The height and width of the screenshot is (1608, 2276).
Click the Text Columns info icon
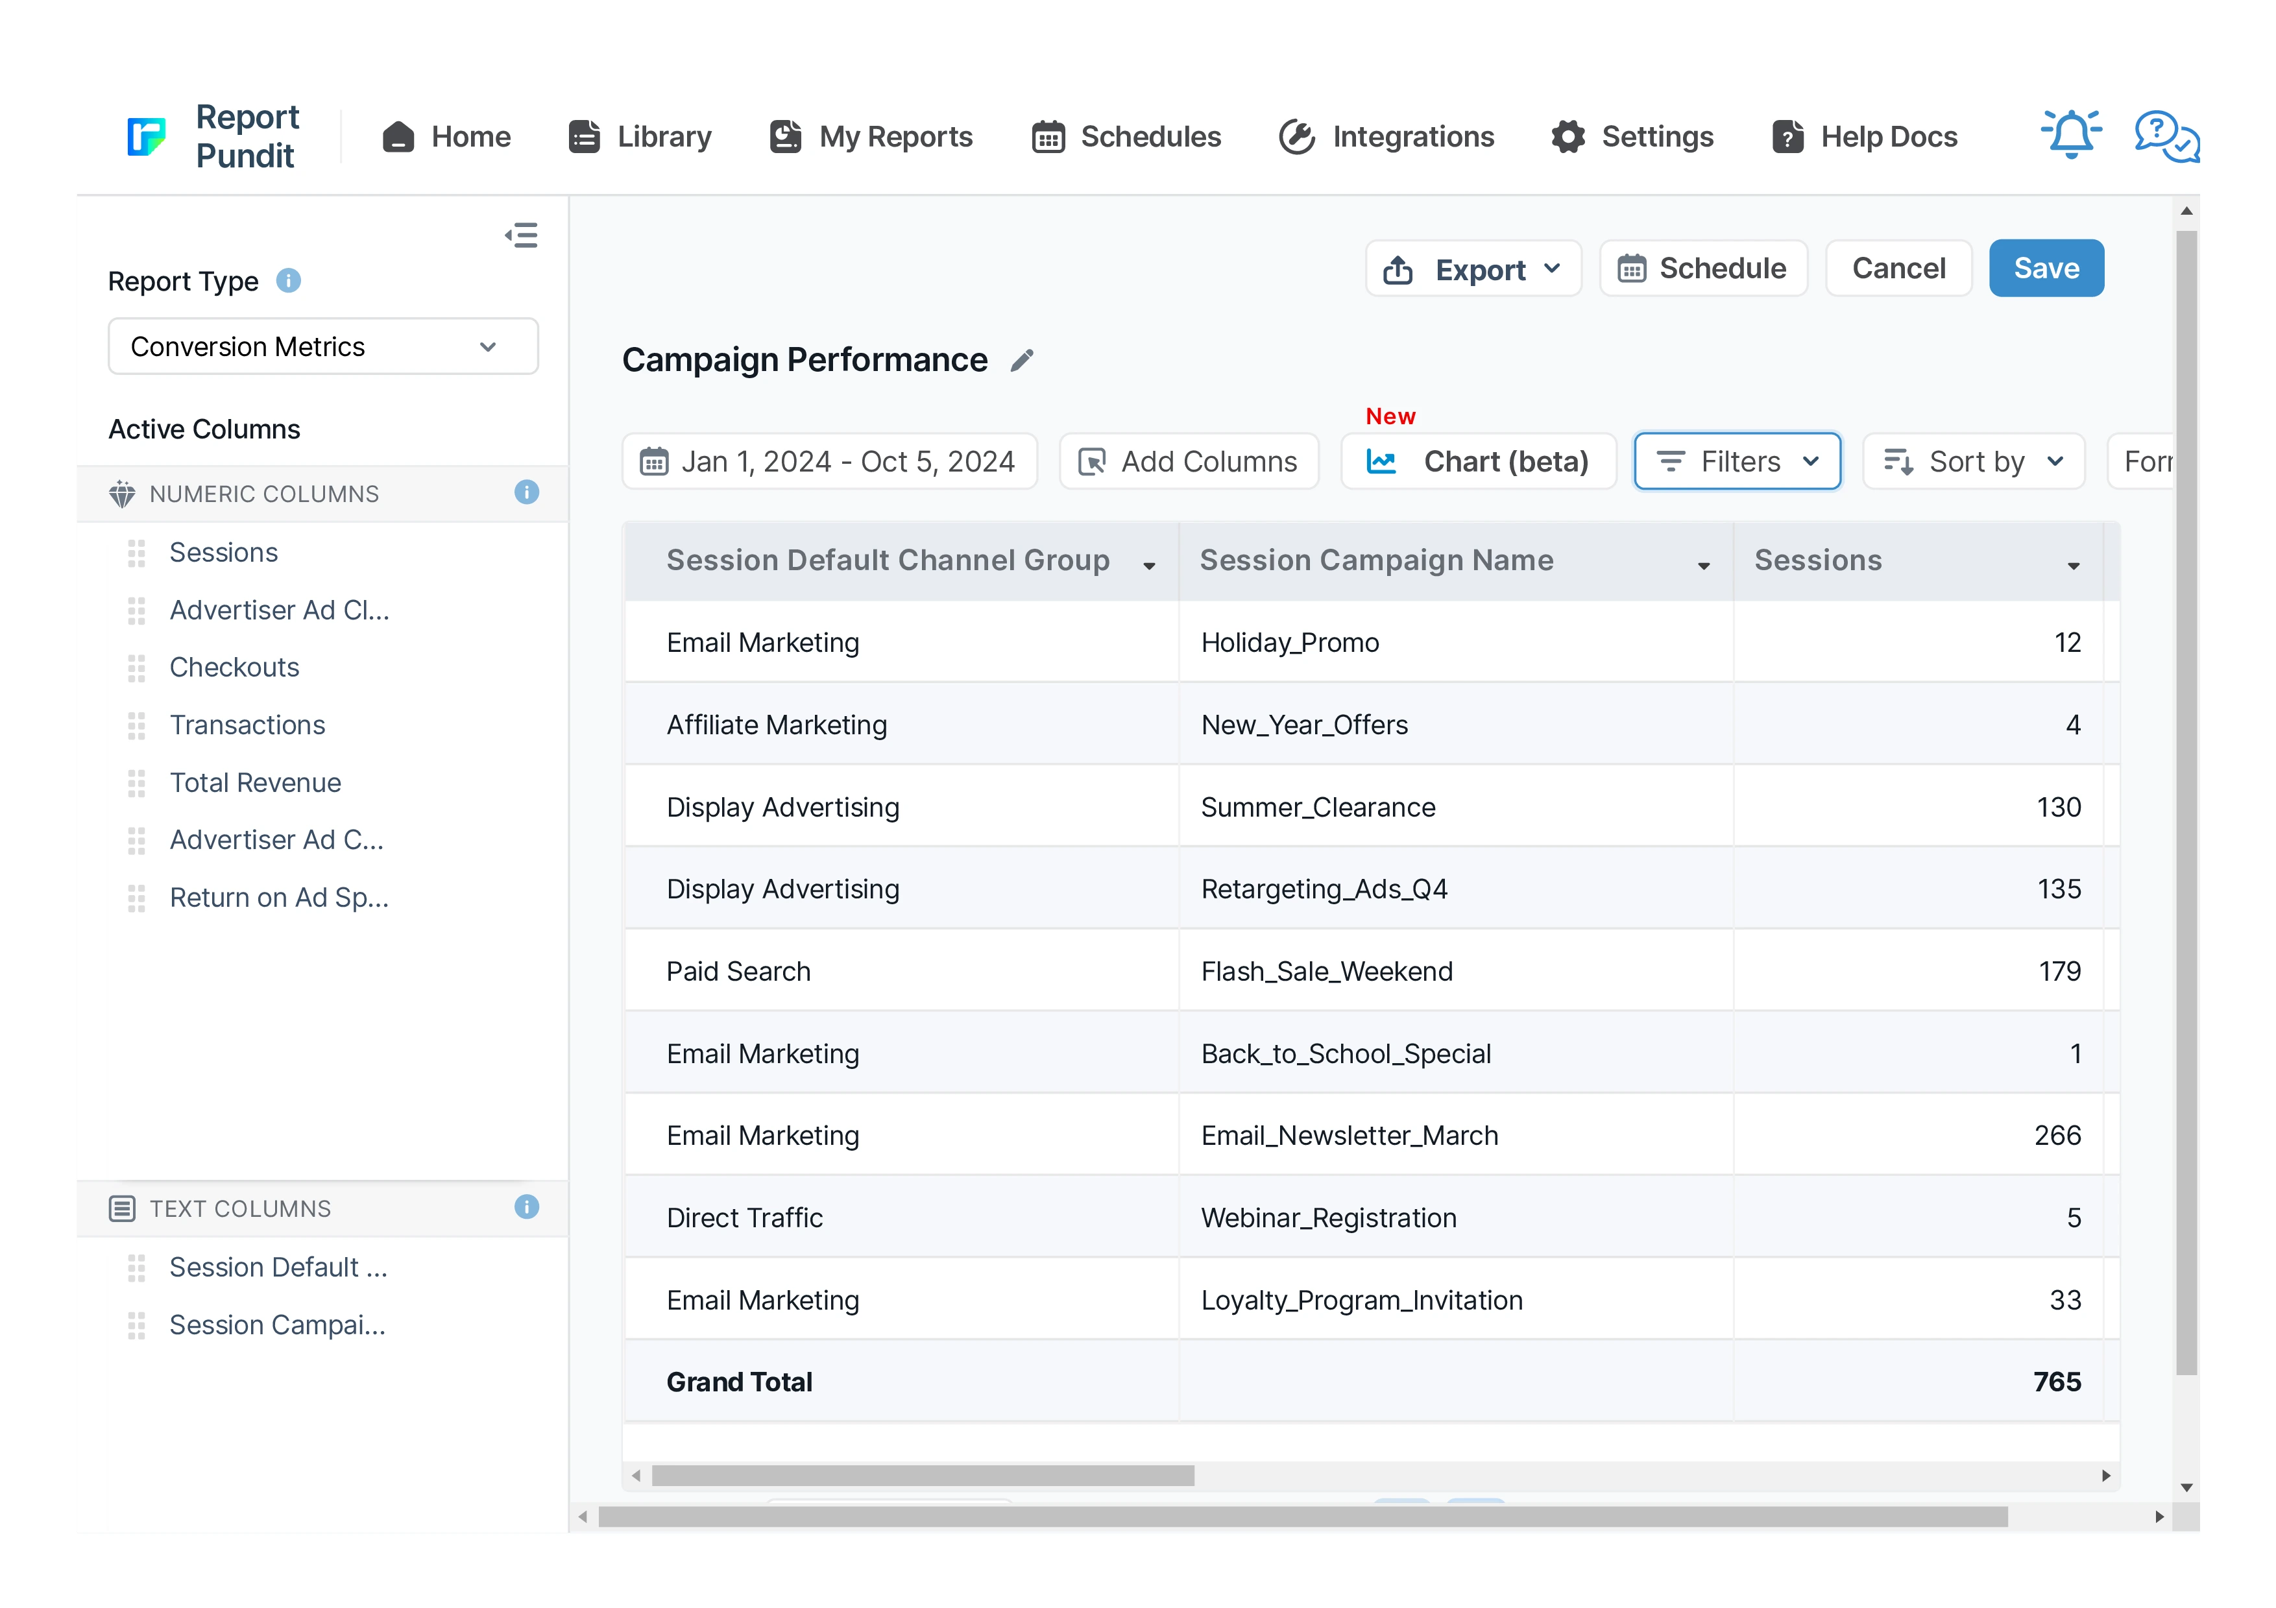[x=526, y=1206]
